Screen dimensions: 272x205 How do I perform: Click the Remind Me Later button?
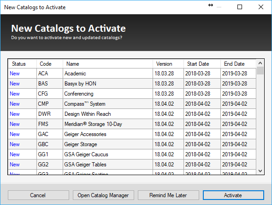[168, 195]
